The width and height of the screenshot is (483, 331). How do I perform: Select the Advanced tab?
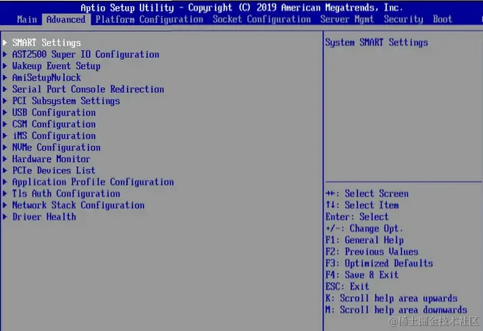(66, 20)
